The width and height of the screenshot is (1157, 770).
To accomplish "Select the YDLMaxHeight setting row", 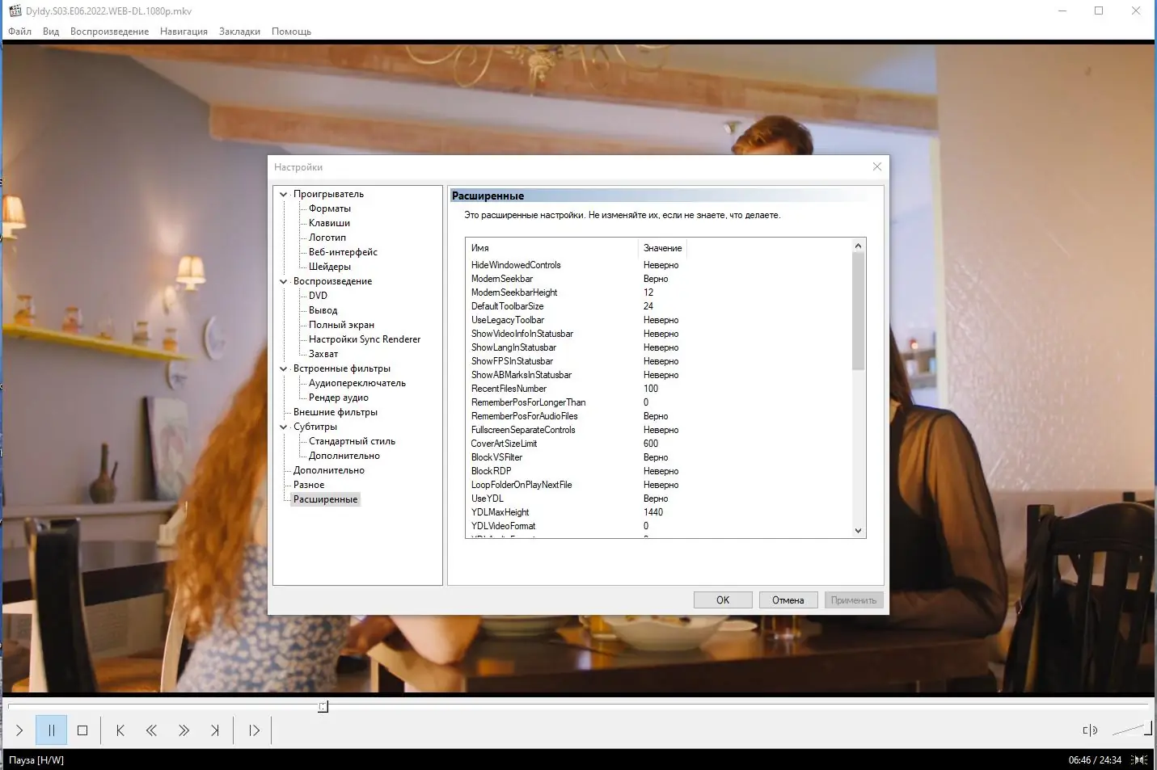I will pyautogui.click(x=659, y=512).
